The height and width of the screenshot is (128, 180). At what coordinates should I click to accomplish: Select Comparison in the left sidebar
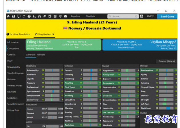[13, 49]
